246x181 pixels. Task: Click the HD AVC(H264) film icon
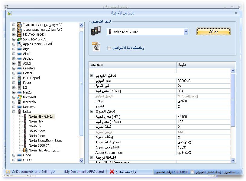coord(19,34)
